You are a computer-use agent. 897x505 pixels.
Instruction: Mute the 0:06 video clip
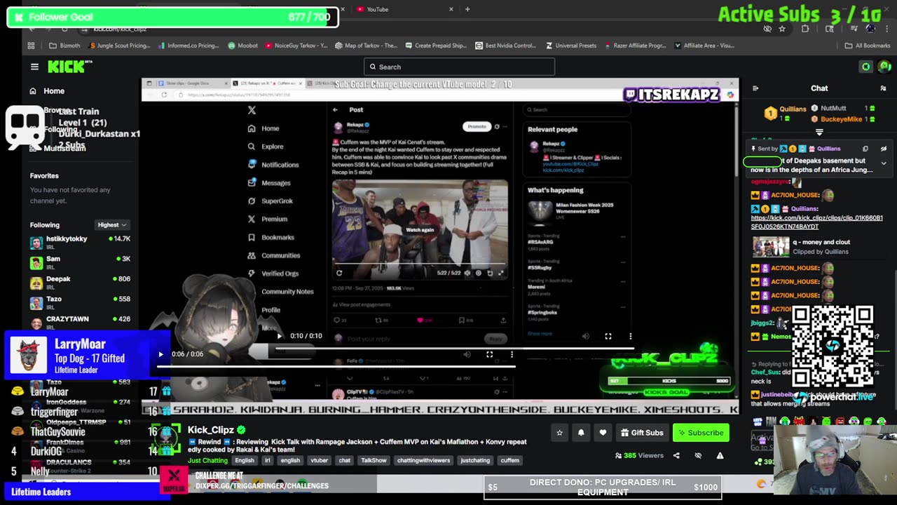coord(467,354)
